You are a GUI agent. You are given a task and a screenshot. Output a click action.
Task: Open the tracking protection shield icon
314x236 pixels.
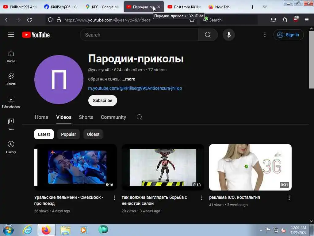50,20
